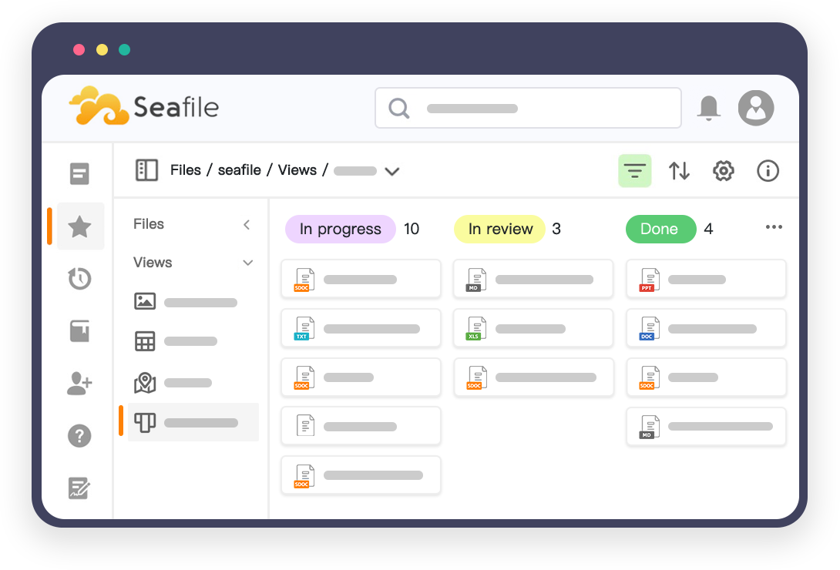Click the filter icon in toolbar
This screenshot has height=570, width=840.
pos(634,171)
